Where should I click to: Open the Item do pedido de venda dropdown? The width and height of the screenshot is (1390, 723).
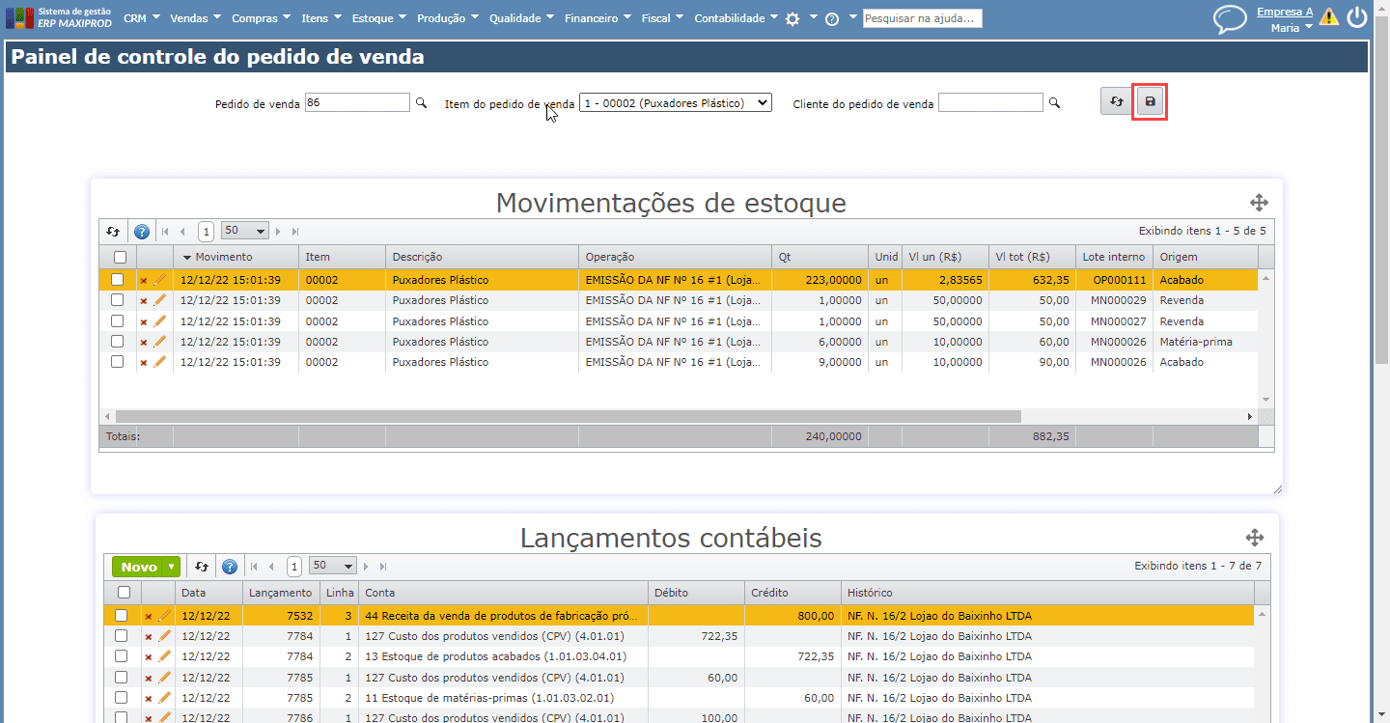click(674, 101)
